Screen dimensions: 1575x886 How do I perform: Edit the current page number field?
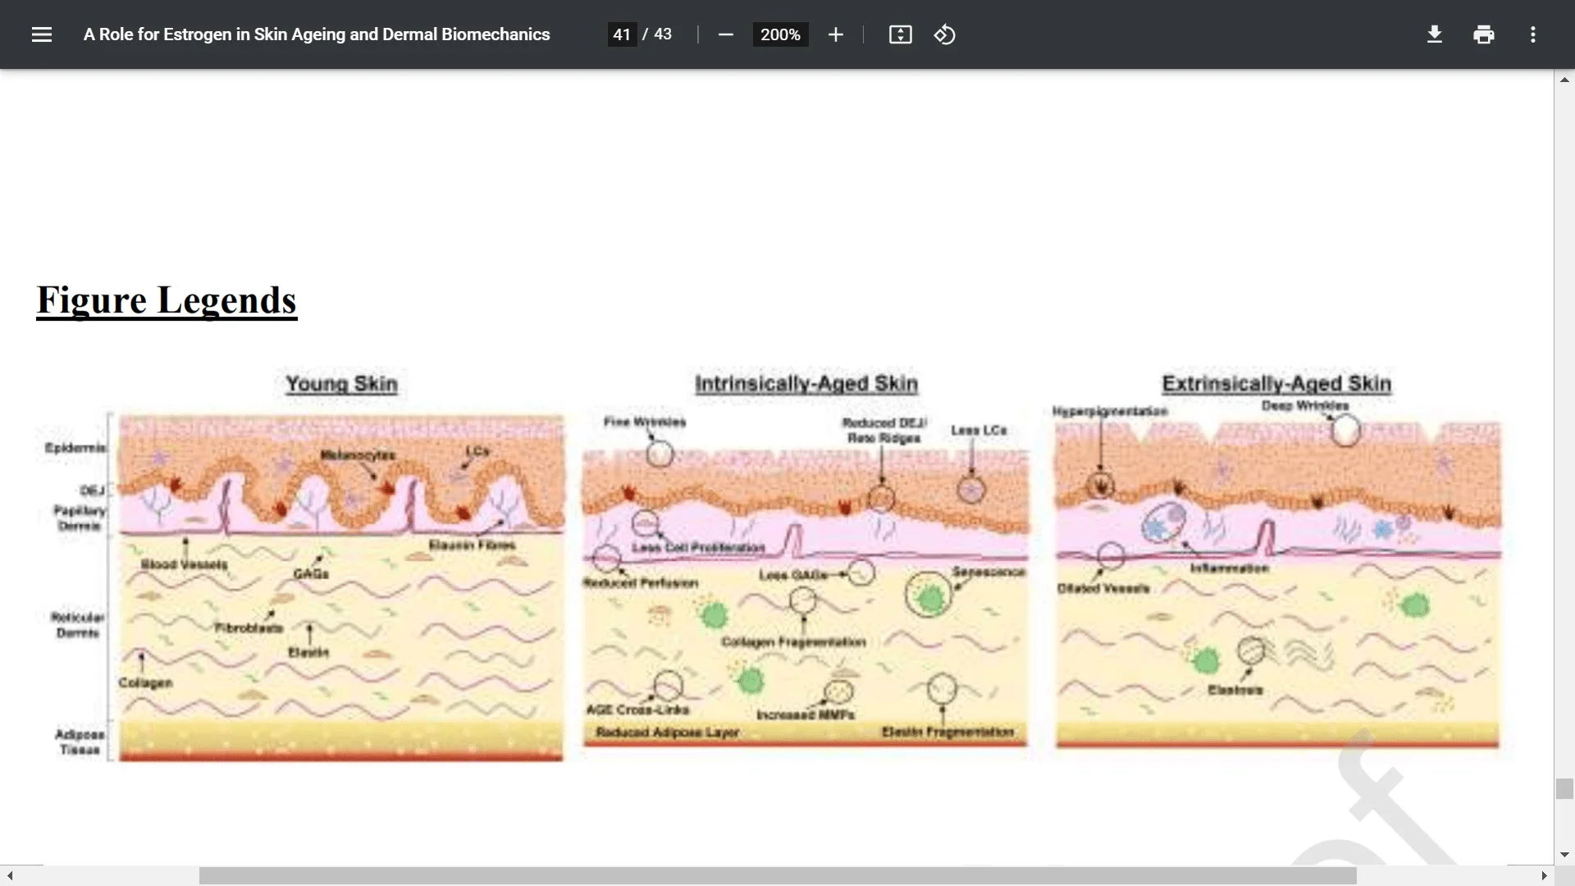pyautogui.click(x=622, y=34)
